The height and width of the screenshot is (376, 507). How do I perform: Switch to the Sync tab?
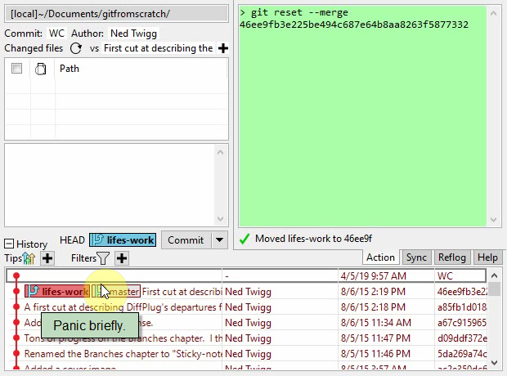click(x=416, y=257)
